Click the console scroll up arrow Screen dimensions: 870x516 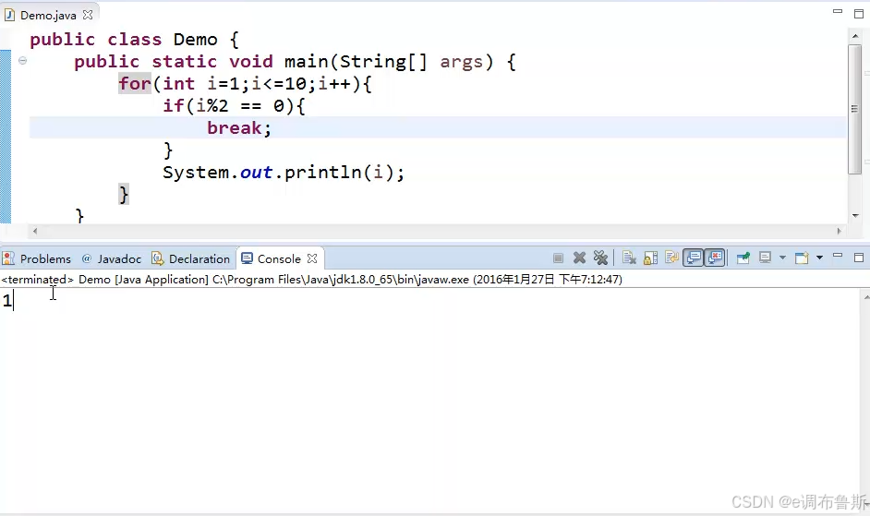866,297
